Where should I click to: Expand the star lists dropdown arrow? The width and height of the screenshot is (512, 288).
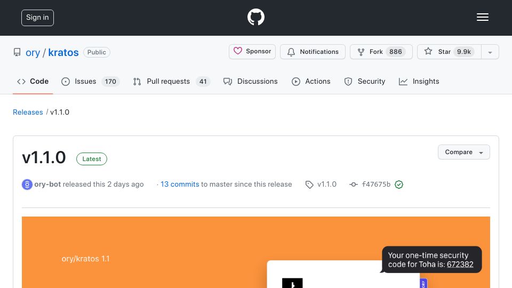[x=490, y=52]
